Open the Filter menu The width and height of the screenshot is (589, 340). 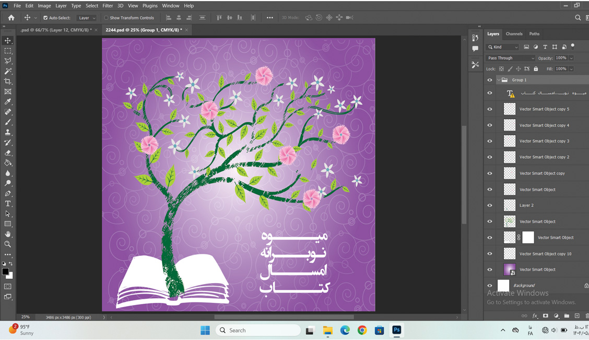[108, 6]
